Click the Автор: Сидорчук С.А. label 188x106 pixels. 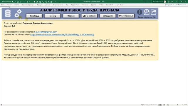pyautogui.click(x=147, y=17)
